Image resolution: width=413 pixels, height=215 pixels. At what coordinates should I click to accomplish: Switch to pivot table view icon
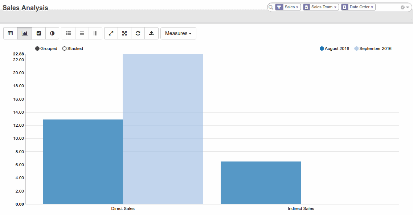[x=10, y=33]
